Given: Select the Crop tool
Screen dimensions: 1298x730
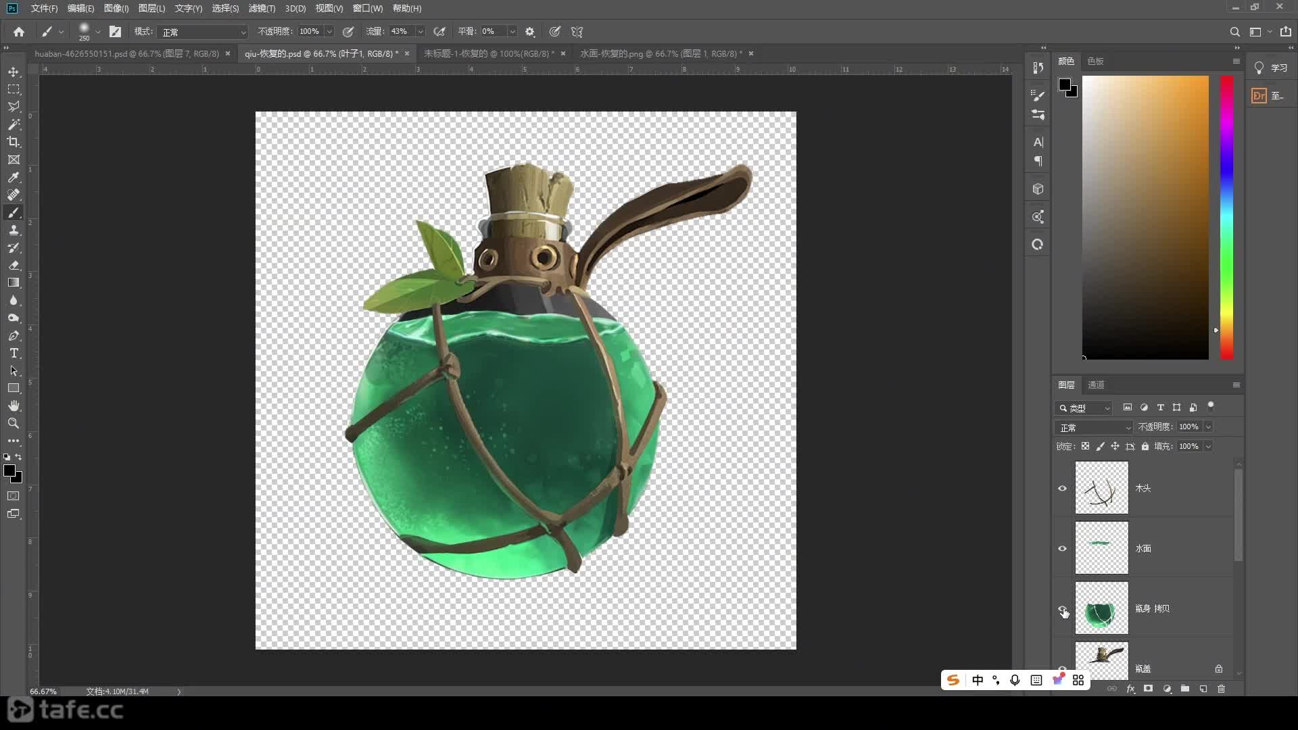Looking at the screenshot, I should click(14, 142).
